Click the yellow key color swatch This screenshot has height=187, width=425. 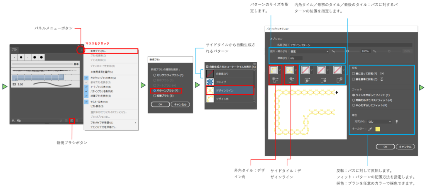pos(378,129)
